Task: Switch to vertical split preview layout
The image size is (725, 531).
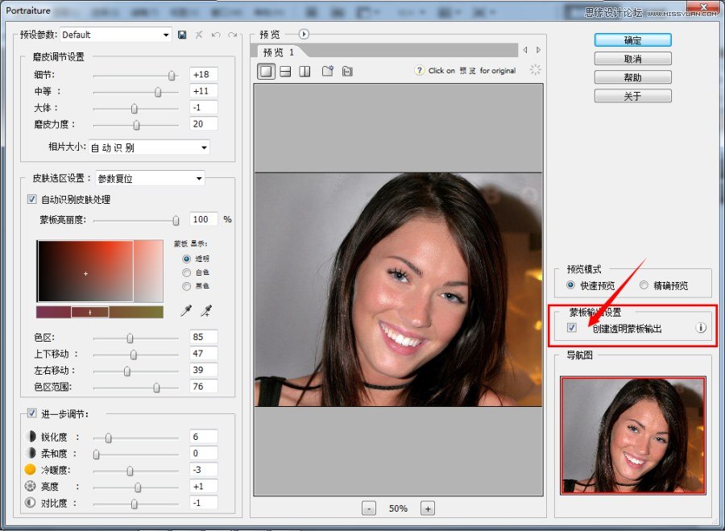Action: tap(304, 71)
